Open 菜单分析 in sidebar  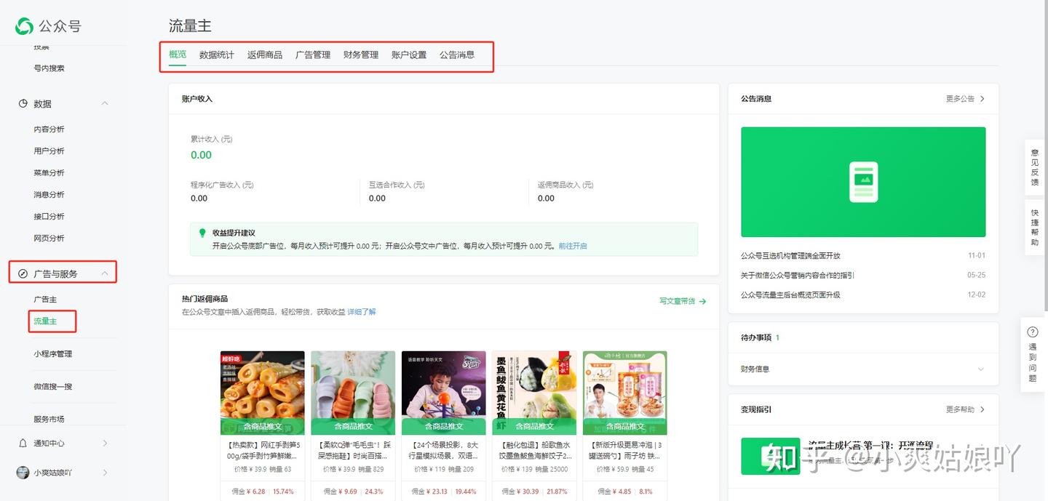pyautogui.click(x=49, y=173)
